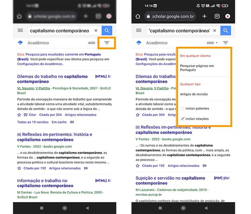Viewport: 251px width, 214px height.
Task: Open Citado por 192 on right phone
Action: click(x=153, y=166)
